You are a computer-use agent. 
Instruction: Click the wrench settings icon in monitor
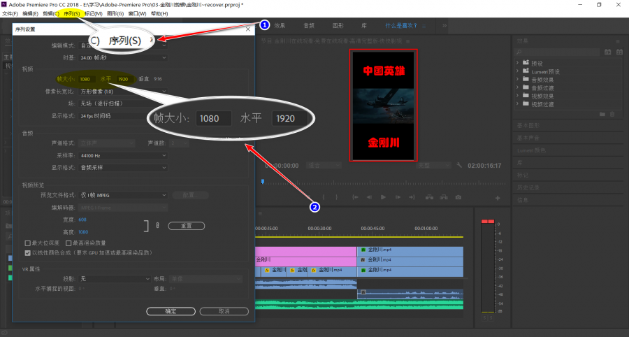459,165
